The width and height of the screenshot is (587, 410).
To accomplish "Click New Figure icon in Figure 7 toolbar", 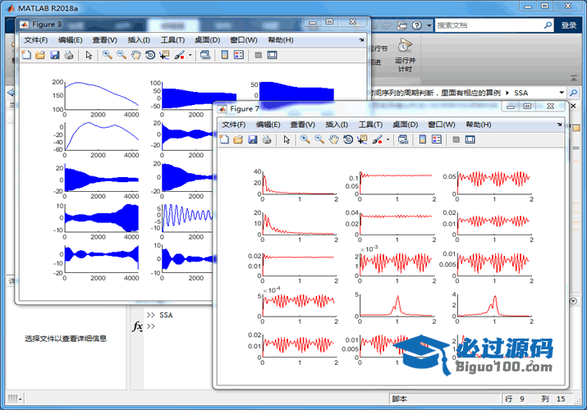I will pyautogui.click(x=224, y=139).
